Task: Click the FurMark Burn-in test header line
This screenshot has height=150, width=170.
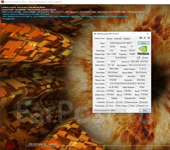Action: tap(23, 7)
